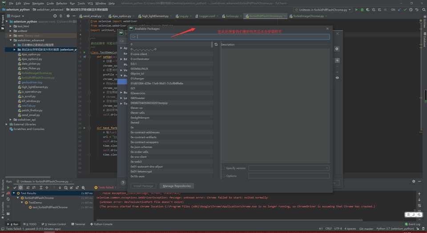Rerun tests in the Run panel

tap(8, 188)
